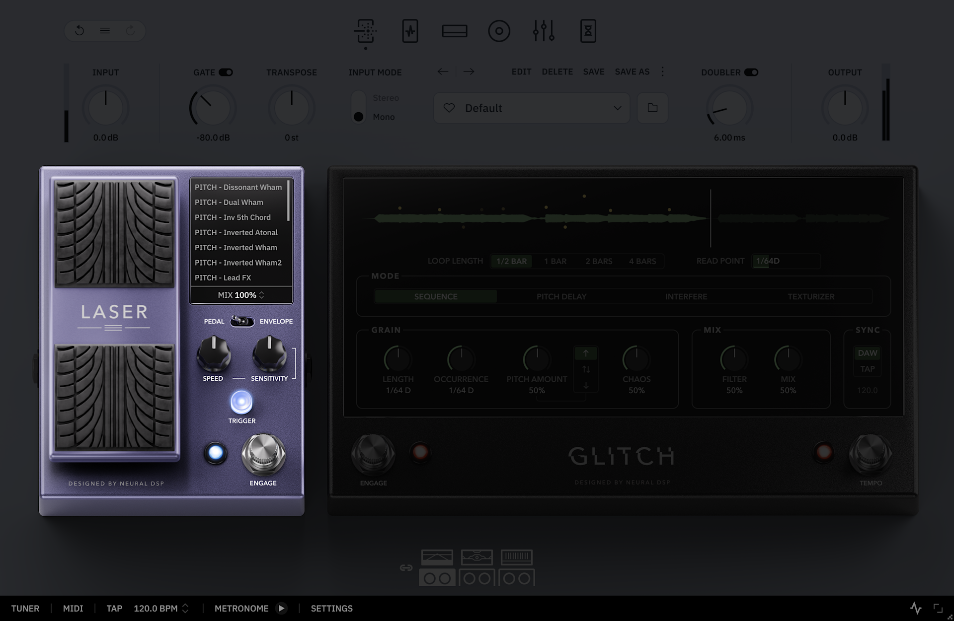This screenshot has width=954, height=621.
Task: Click the 120.0 BPM stepper arrows
Action: tap(185, 608)
